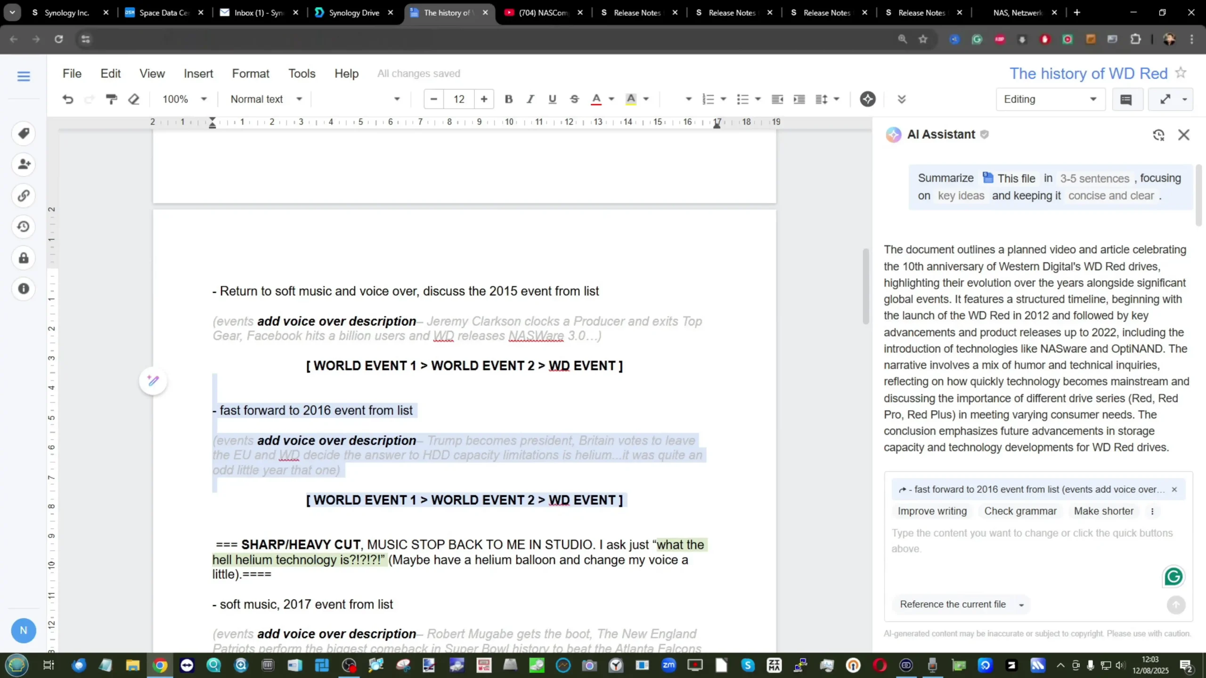Remove the quoted selection from the AI prompt
1206x678 pixels.
tap(1174, 490)
